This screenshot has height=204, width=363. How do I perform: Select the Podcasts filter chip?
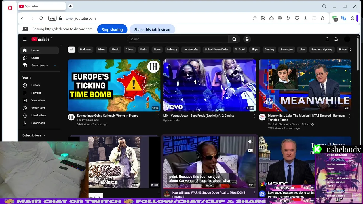[x=85, y=50]
